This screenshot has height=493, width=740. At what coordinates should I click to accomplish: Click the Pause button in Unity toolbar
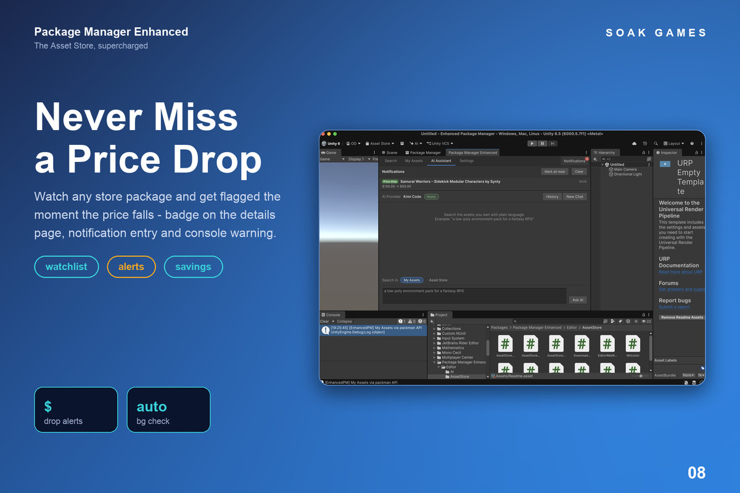point(542,144)
